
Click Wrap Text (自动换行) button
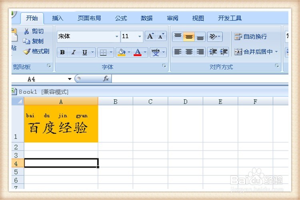click(x=251, y=36)
